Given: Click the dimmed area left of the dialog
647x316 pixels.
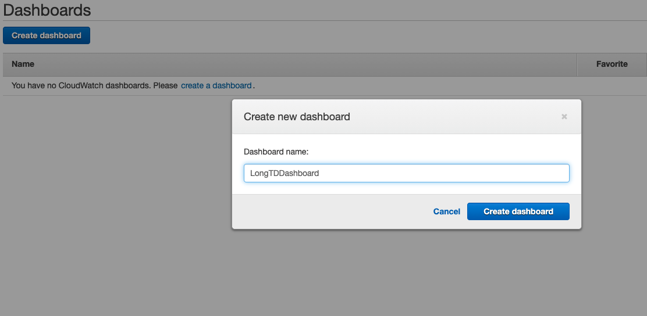Looking at the screenshot, I should click(x=116, y=174).
